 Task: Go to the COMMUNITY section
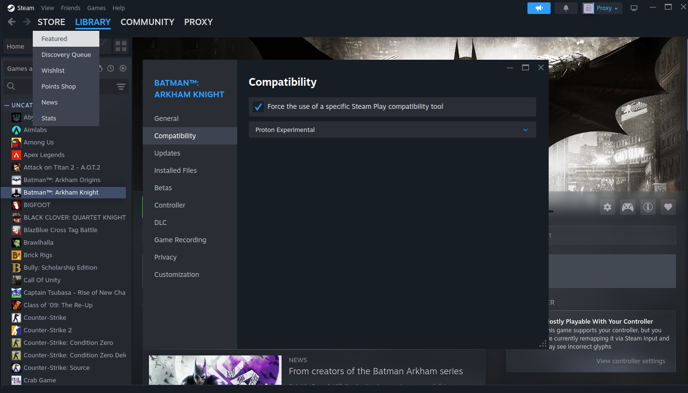148,22
